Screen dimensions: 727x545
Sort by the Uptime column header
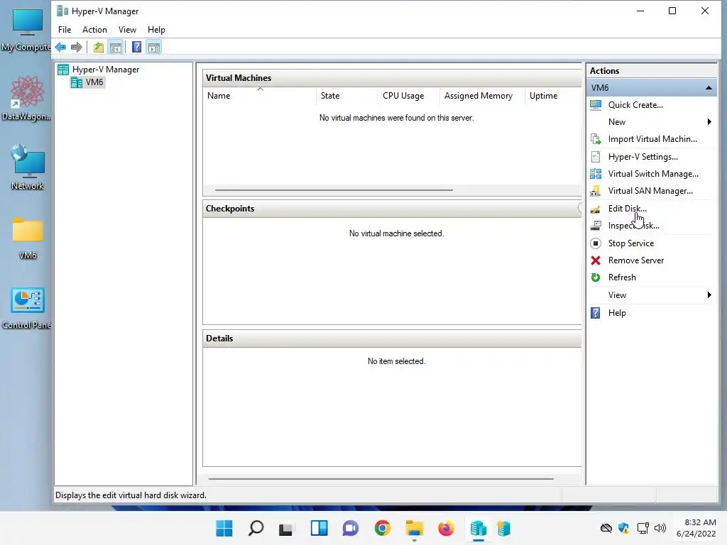pyautogui.click(x=553, y=96)
